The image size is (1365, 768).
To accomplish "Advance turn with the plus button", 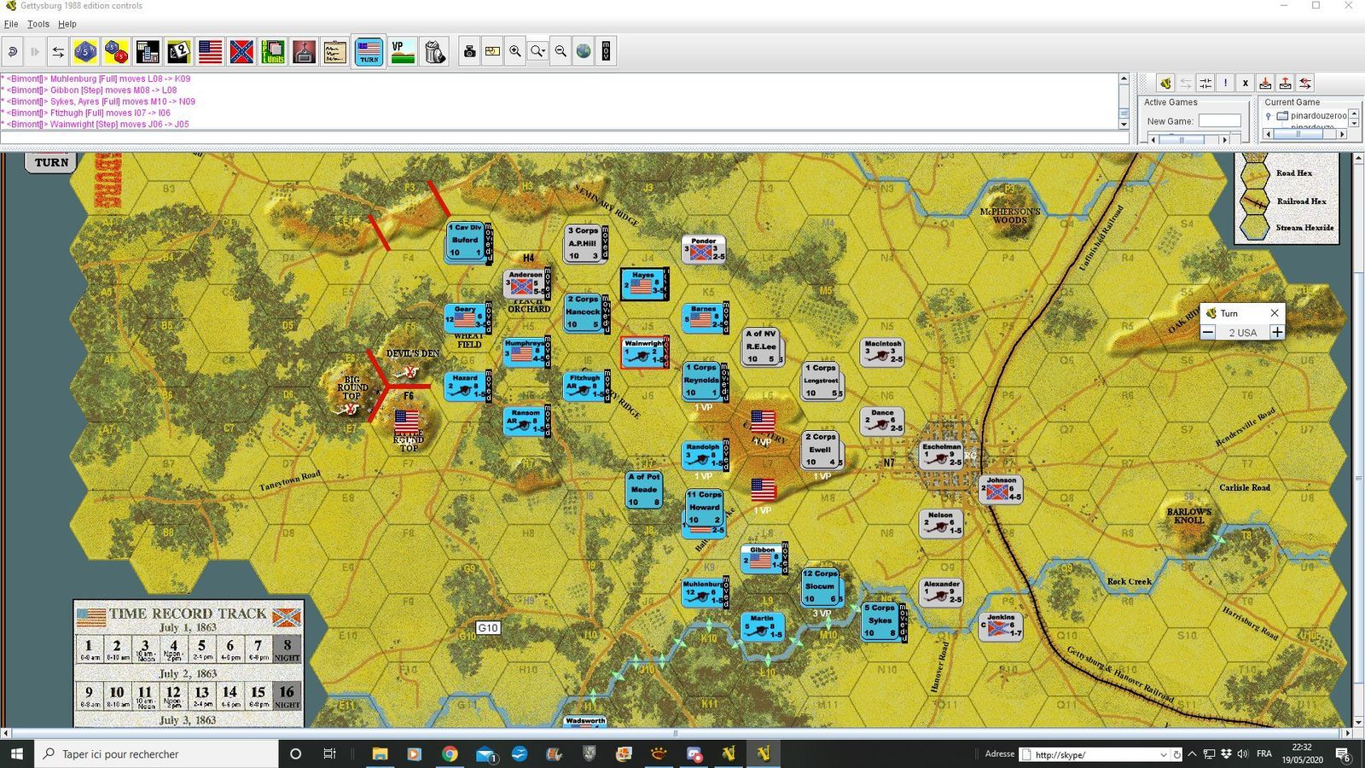I will (x=1277, y=332).
